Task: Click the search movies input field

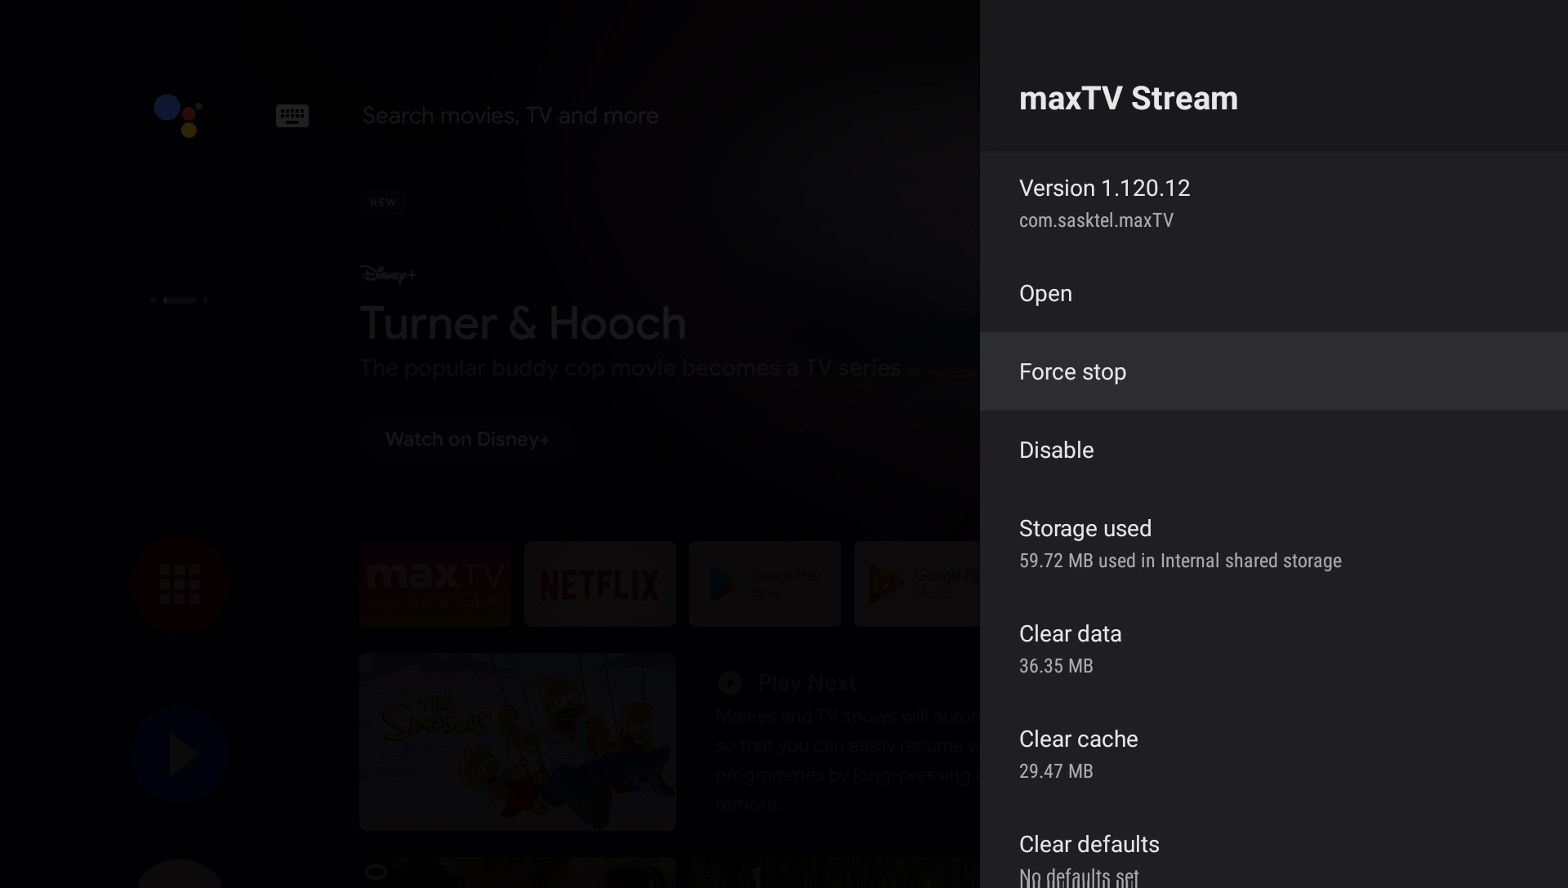Action: (x=510, y=115)
